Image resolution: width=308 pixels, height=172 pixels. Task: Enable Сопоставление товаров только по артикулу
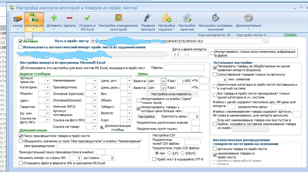(x=215, y=74)
